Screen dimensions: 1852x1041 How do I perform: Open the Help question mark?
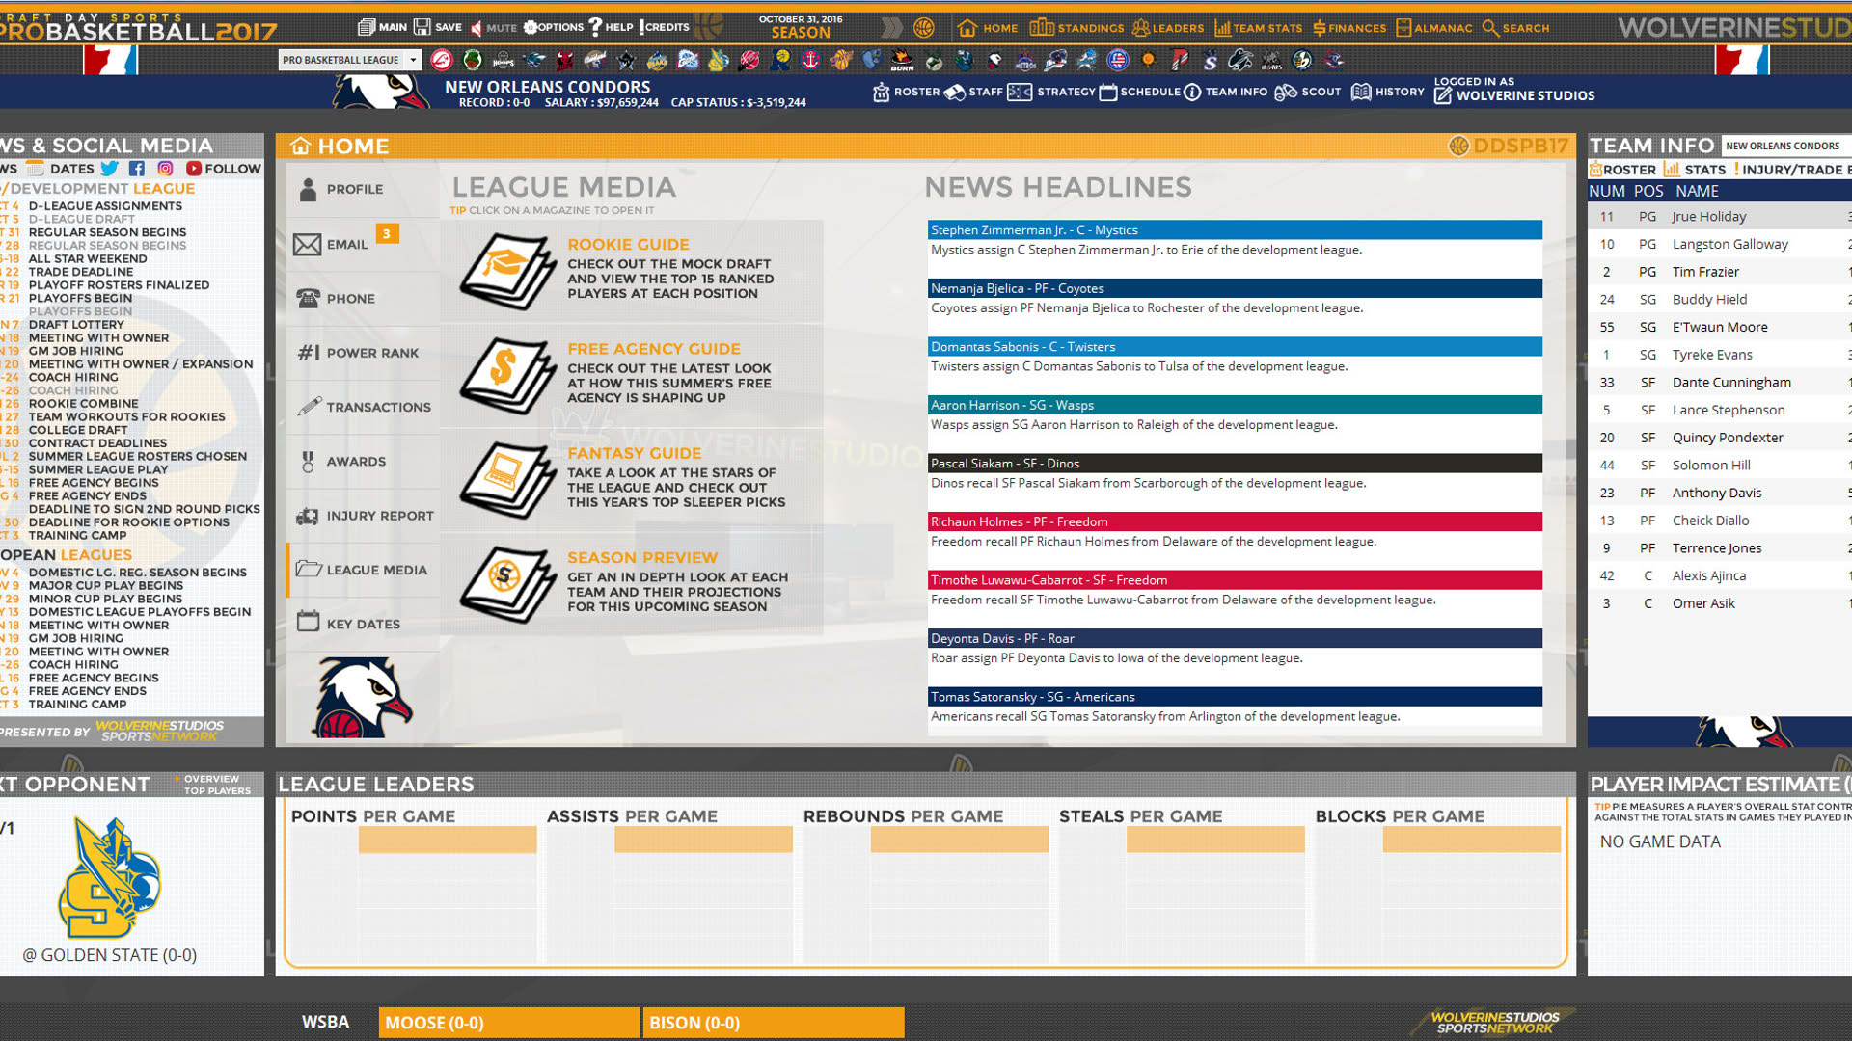[x=611, y=27]
